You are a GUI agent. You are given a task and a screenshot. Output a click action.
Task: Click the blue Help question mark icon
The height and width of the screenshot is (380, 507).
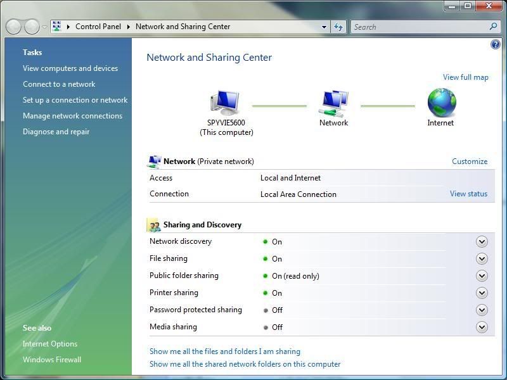(x=496, y=44)
